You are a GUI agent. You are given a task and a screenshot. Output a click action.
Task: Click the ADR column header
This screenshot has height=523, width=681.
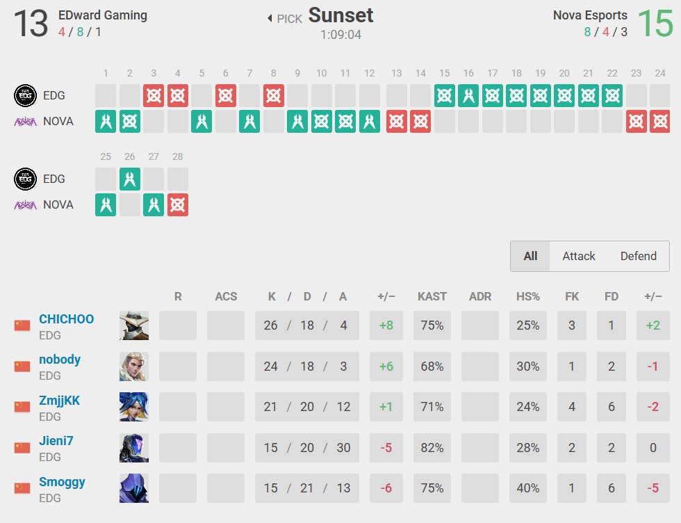tap(480, 296)
